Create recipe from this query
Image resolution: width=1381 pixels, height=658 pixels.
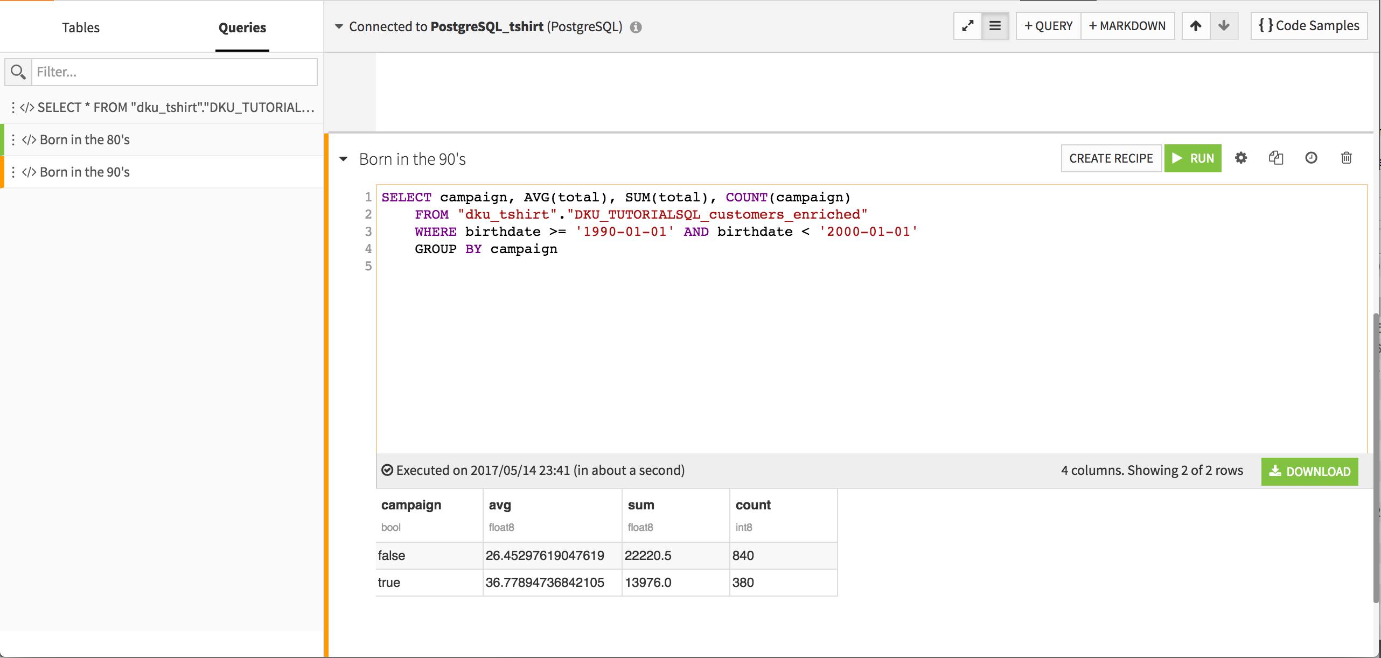click(1111, 158)
